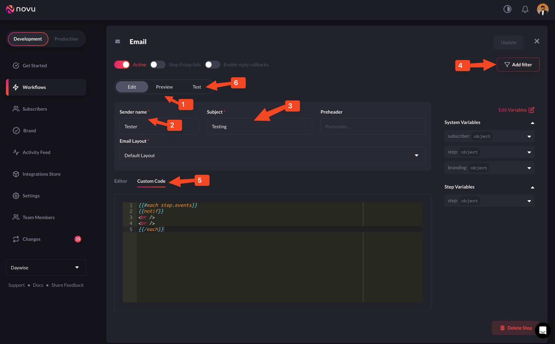Click the Changes arrows icon

point(16,239)
